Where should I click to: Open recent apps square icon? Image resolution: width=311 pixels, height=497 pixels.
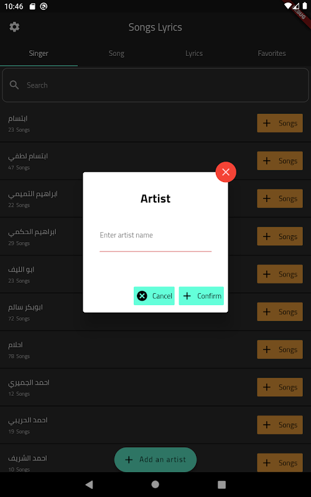[221, 485]
